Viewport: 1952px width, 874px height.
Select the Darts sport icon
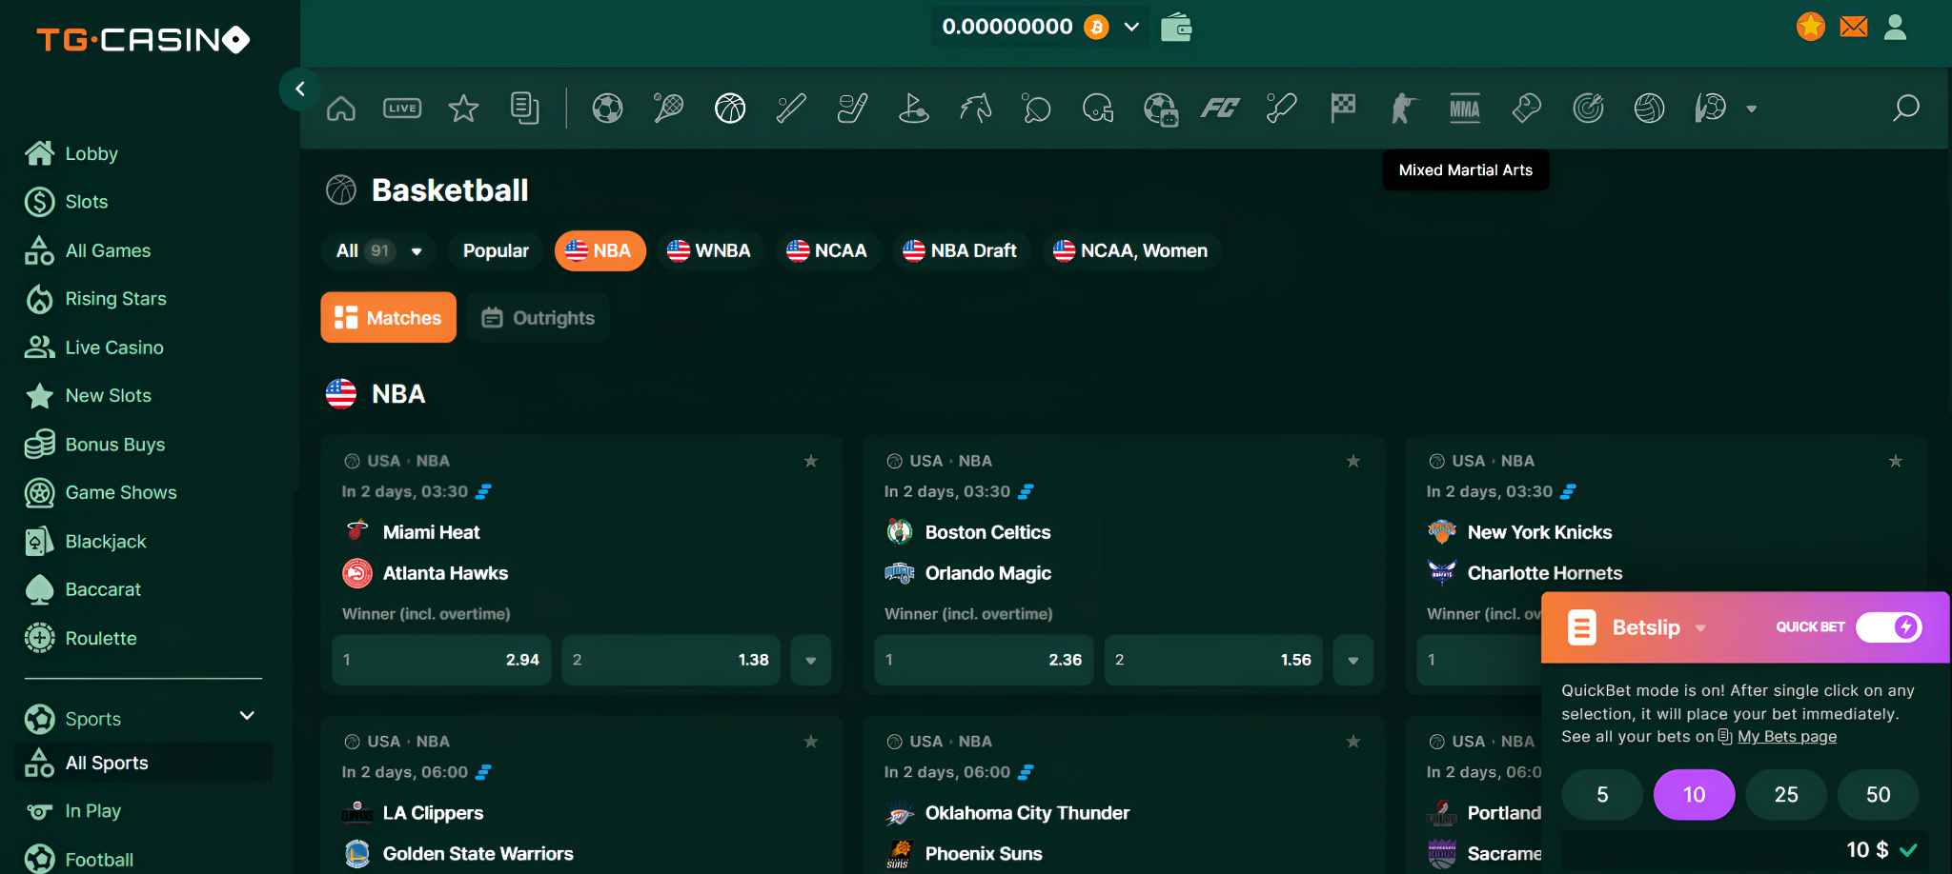(1589, 108)
